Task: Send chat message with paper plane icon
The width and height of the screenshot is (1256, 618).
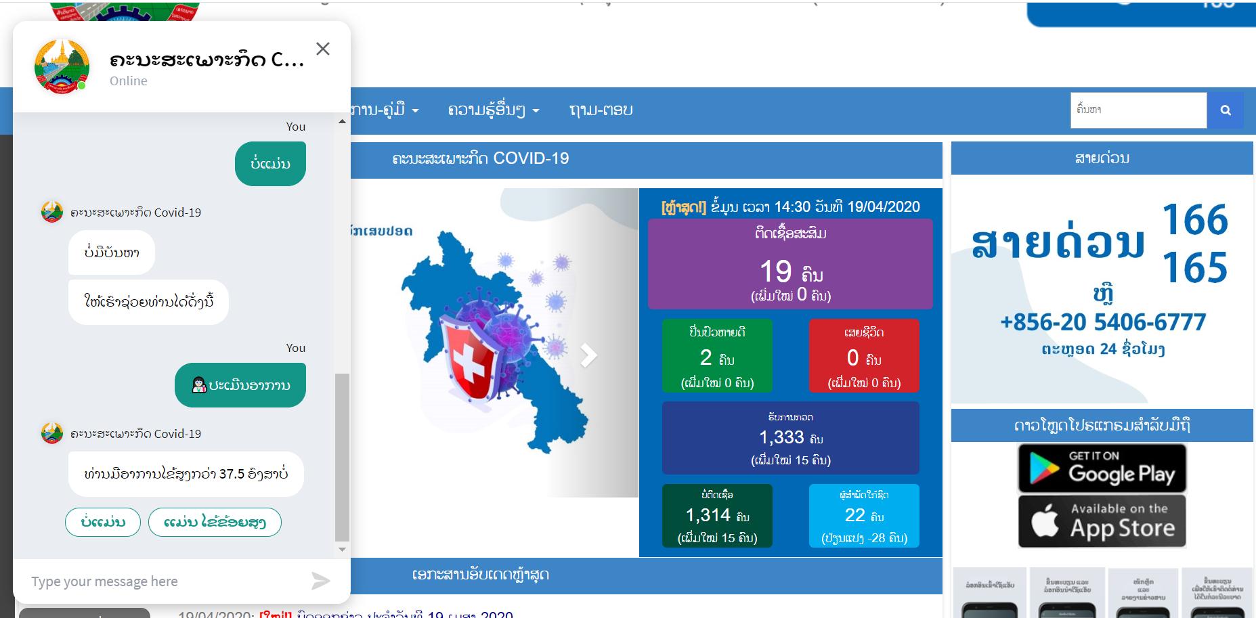Action: click(x=320, y=581)
